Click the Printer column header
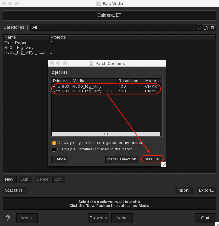This screenshot has width=219, height=226. [61, 81]
